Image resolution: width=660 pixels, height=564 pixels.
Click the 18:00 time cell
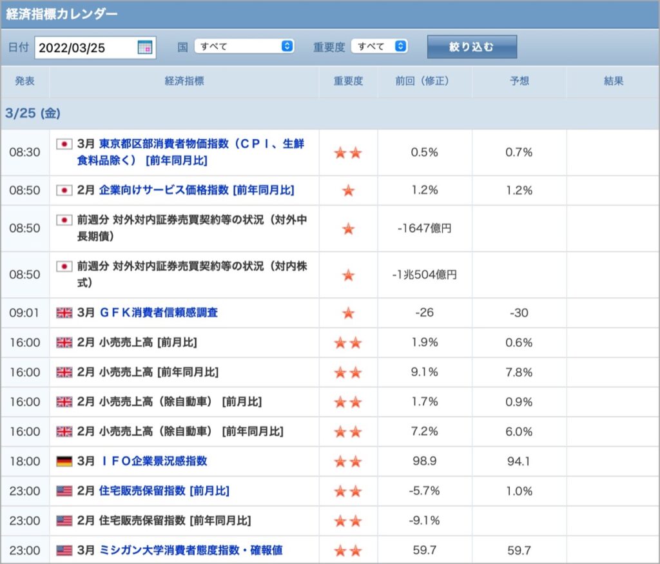pos(25,462)
